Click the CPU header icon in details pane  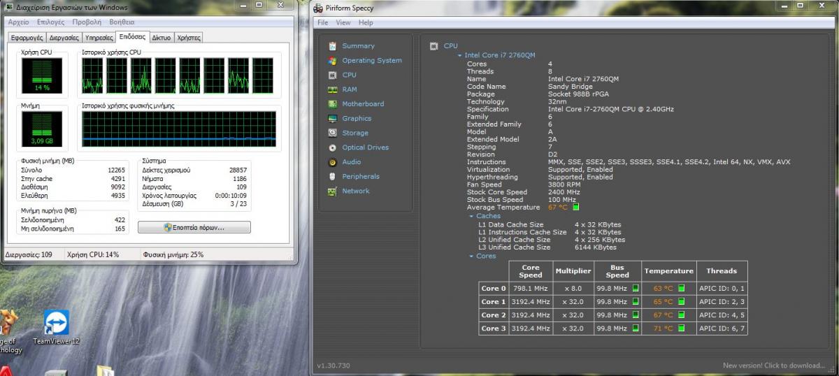coord(433,46)
